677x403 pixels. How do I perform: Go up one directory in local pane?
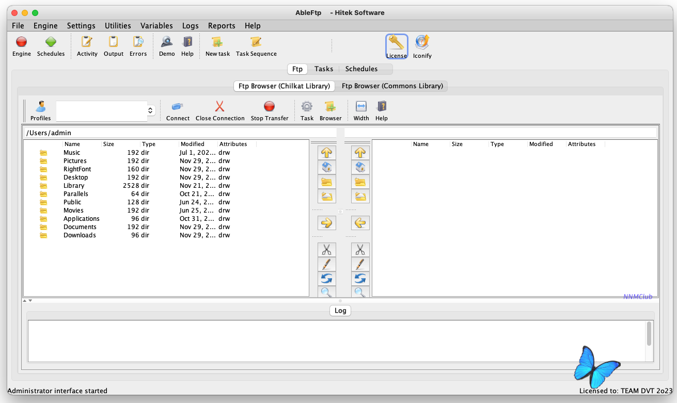tap(326, 153)
